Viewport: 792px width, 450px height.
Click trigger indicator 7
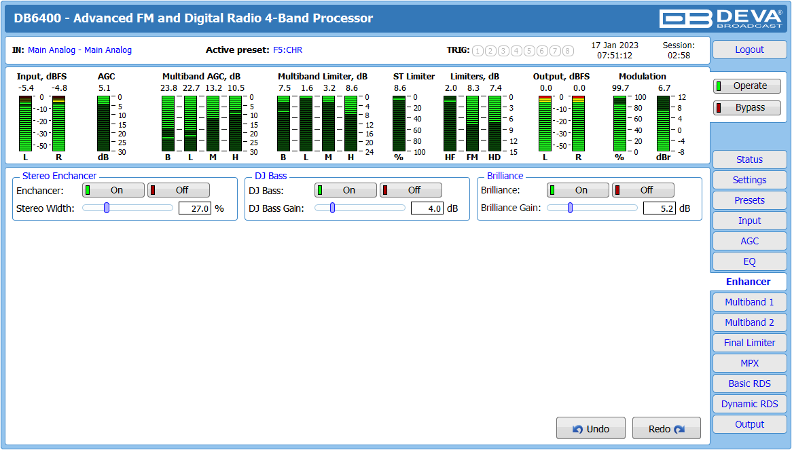555,50
